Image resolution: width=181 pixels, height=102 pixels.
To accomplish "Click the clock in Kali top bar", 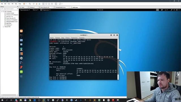I will pos(100,10).
